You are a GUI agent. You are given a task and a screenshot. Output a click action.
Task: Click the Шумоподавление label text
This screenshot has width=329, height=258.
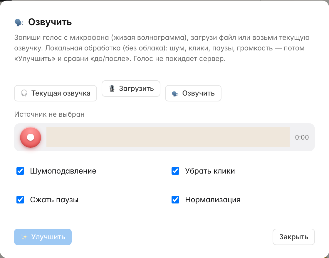[x=63, y=171]
